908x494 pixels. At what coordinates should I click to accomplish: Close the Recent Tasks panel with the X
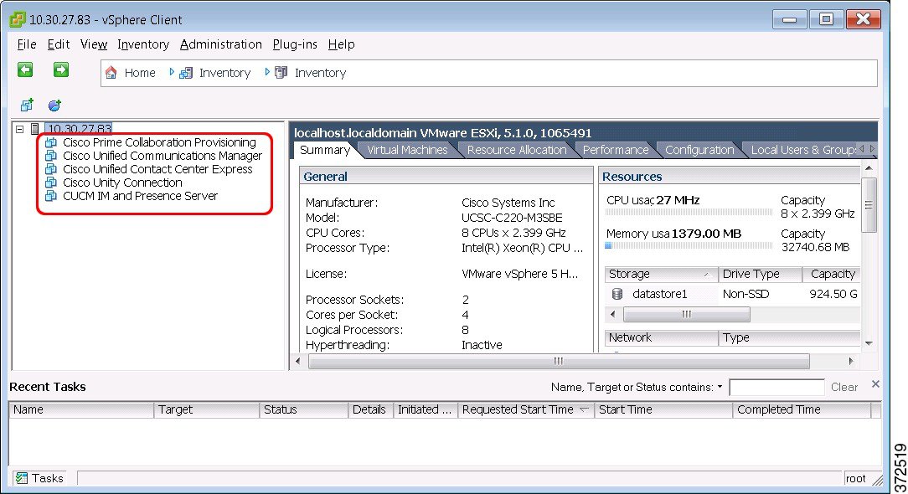click(875, 384)
